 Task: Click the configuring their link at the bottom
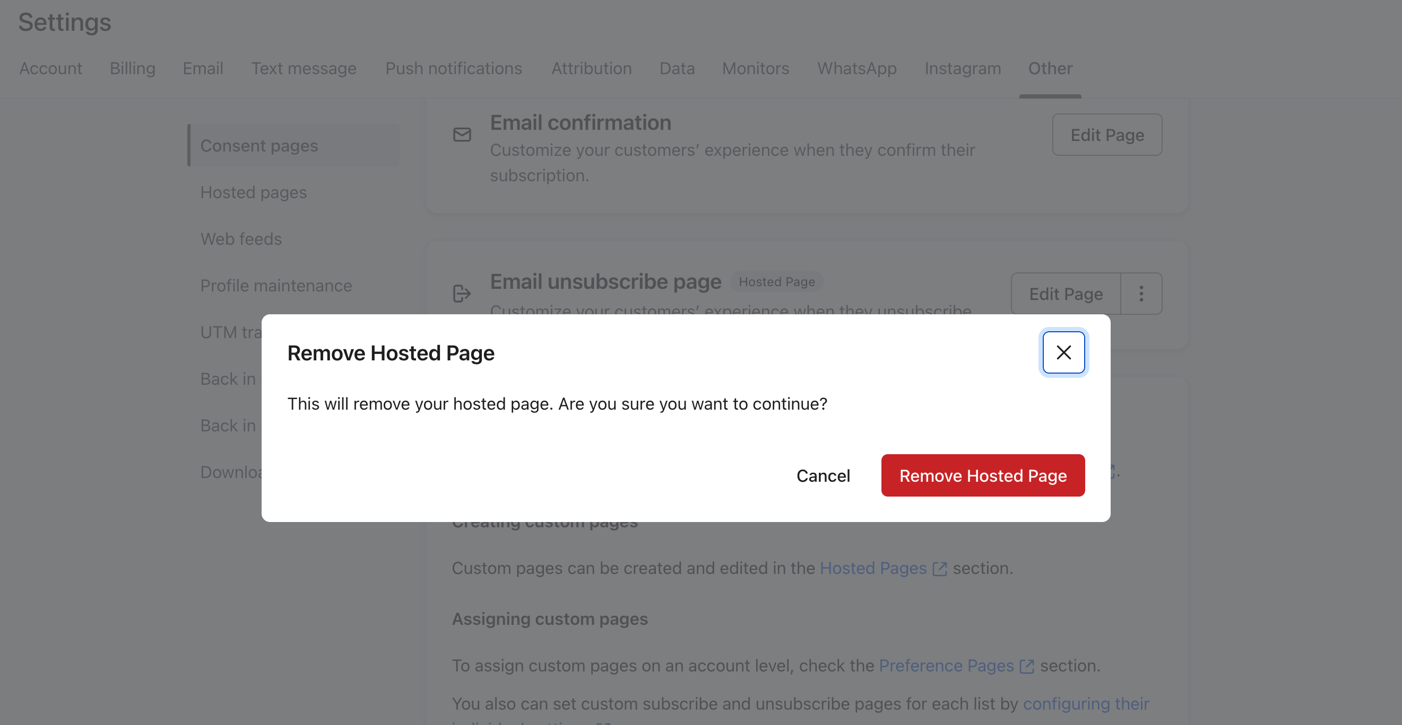tap(1086, 703)
